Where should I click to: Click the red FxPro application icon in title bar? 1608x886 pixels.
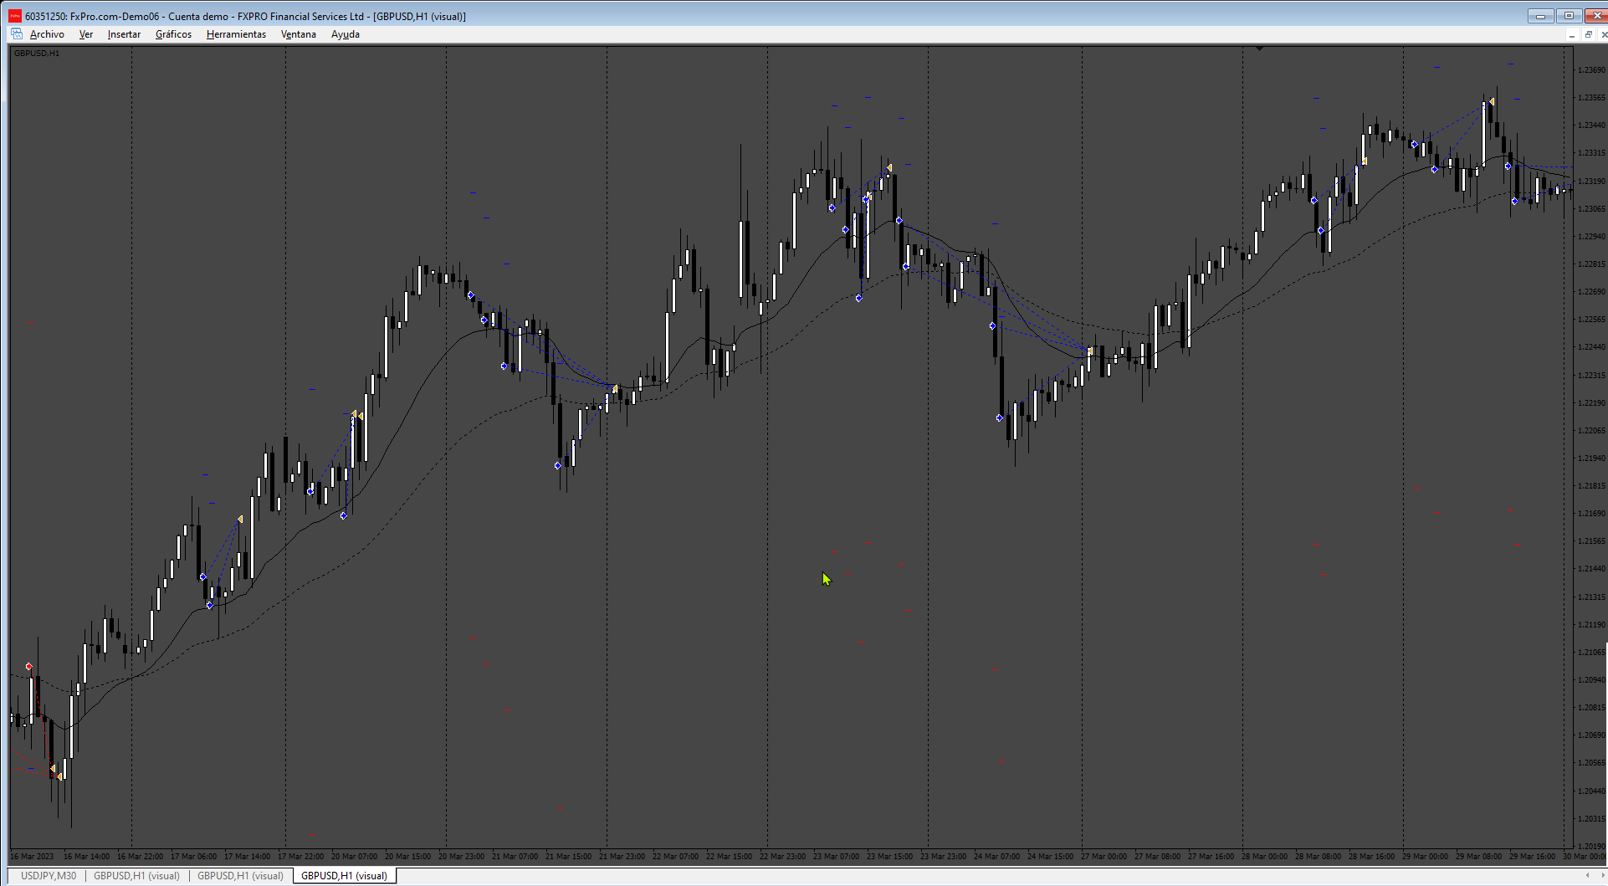click(15, 16)
